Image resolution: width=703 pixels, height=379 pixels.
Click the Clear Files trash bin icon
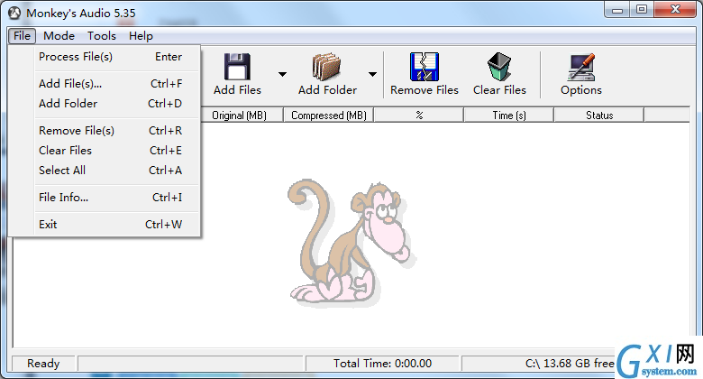click(x=499, y=67)
